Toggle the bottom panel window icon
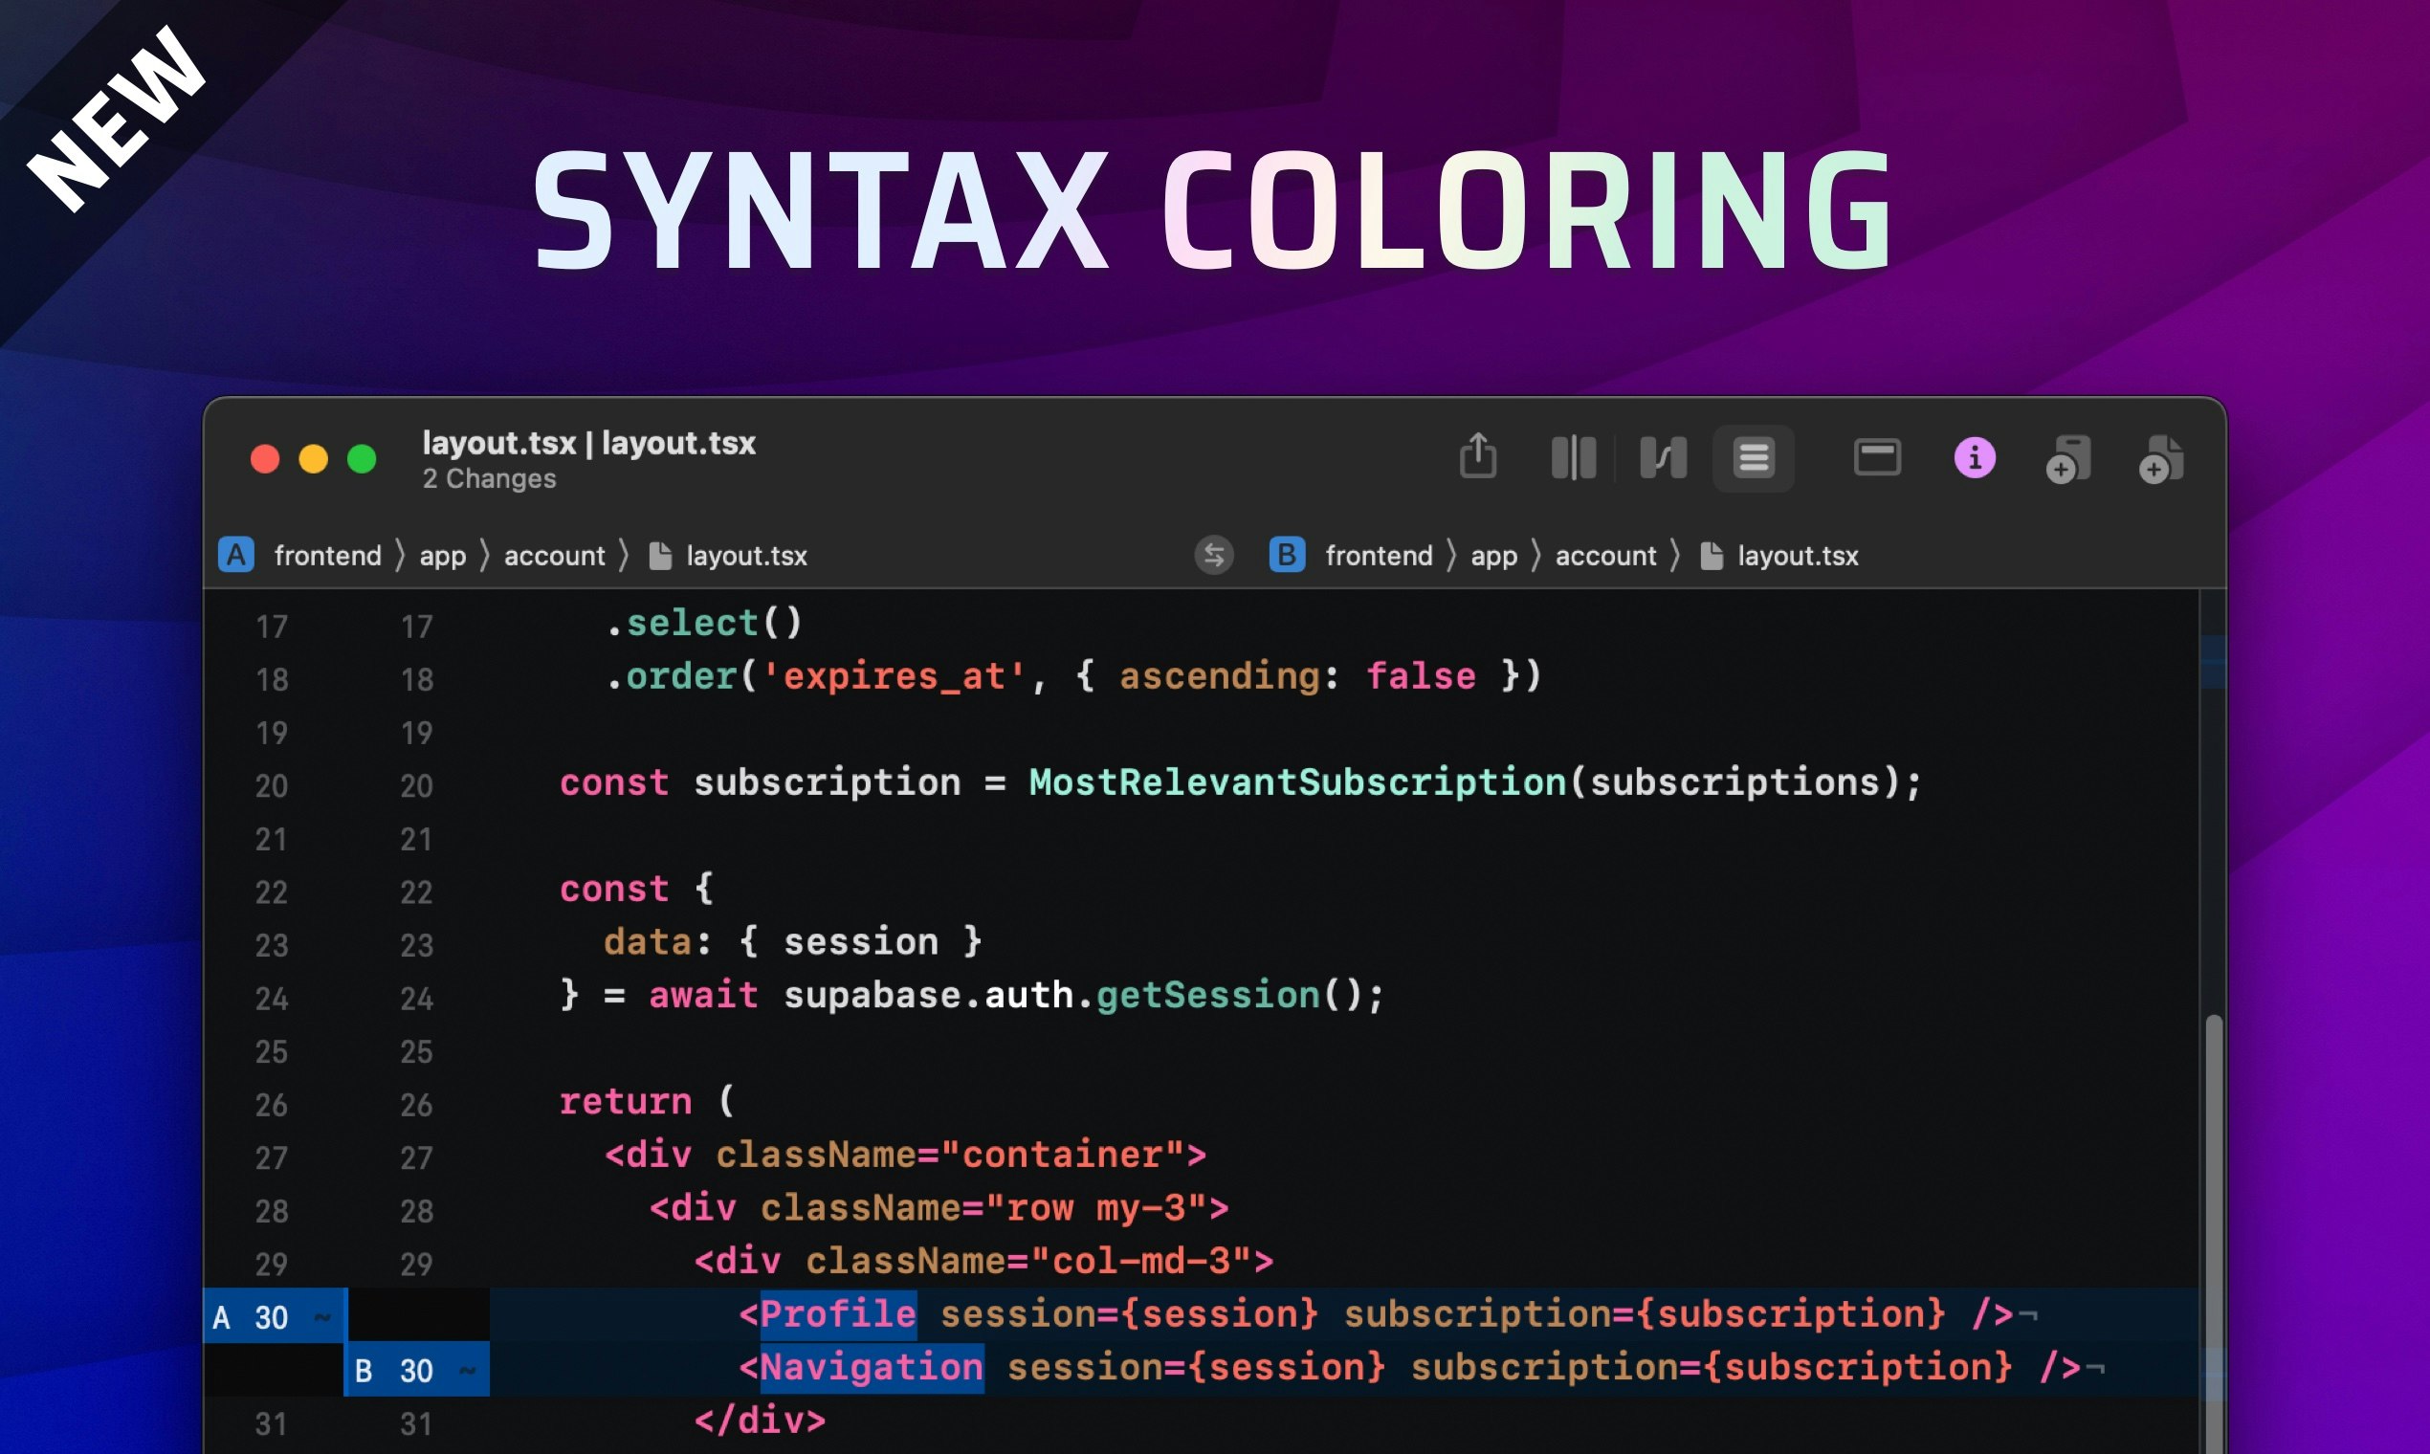This screenshot has width=2430, height=1454. pyautogui.click(x=1876, y=457)
